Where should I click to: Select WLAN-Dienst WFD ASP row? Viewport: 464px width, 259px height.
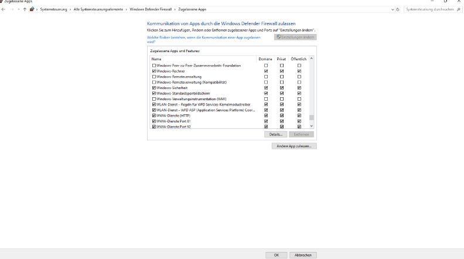(229, 110)
